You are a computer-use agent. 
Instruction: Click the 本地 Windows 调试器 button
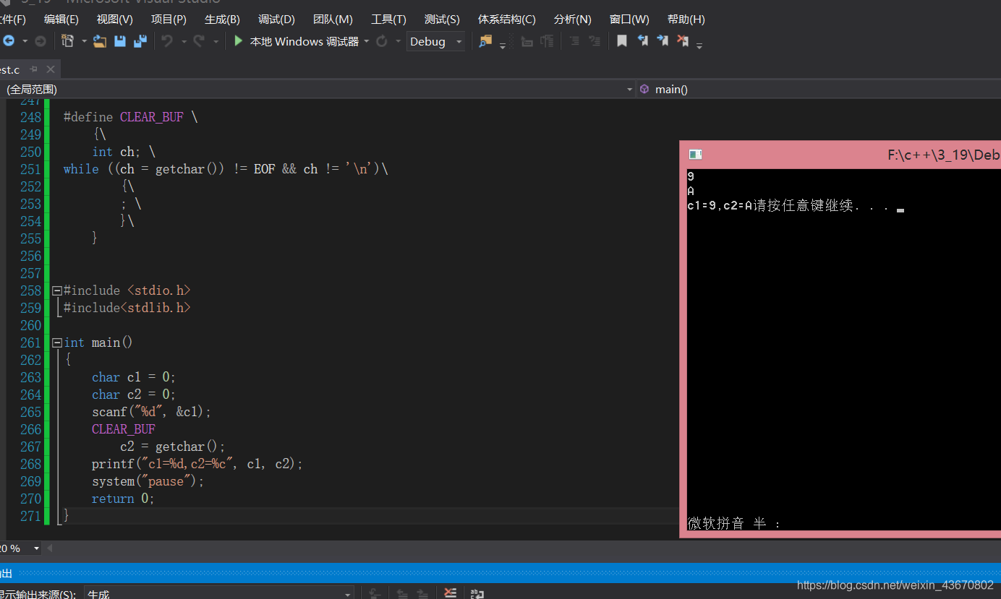click(x=296, y=41)
